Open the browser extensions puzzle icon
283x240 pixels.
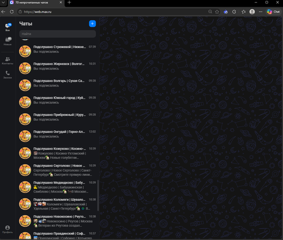point(234,12)
